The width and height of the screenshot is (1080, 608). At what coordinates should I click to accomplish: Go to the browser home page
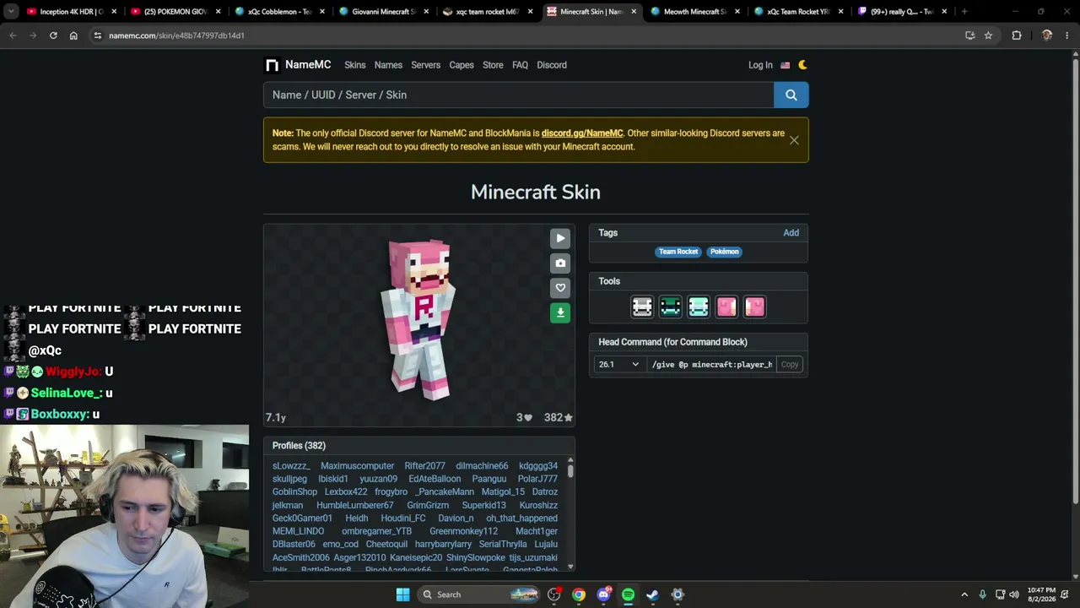click(x=73, y=35)
